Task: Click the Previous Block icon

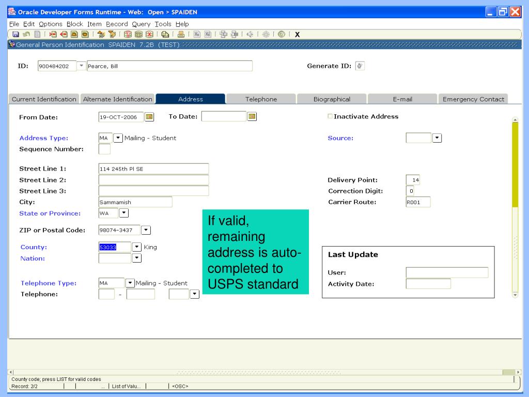Action: click(101, 34)
